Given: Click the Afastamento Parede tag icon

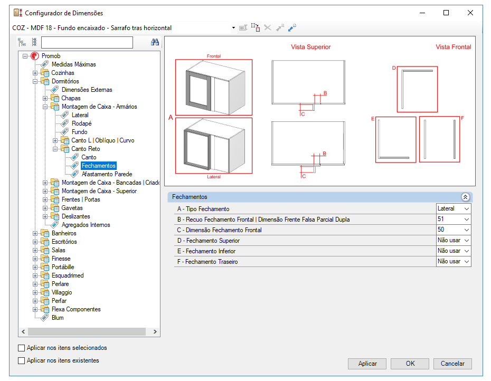Looking at the screenshot, I should tap(75, 174).
